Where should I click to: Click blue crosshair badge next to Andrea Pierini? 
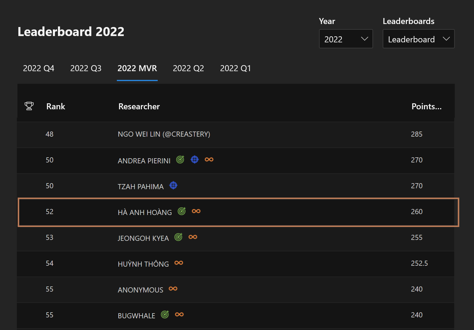[x=195, y=159]
